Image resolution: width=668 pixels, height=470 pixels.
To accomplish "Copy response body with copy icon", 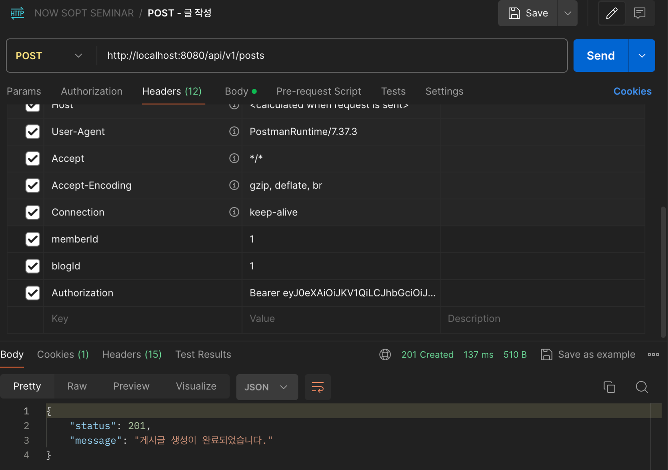I will 609,387.
